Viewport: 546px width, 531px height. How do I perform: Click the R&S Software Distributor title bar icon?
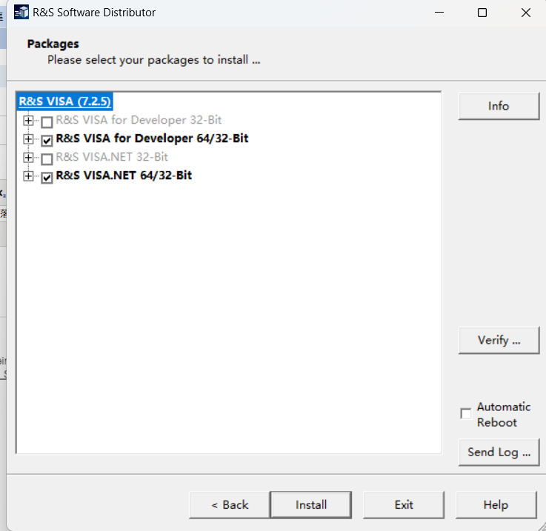click(x=21, y=13)
